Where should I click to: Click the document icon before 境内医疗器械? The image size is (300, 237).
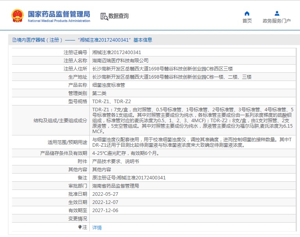point(14,40)
